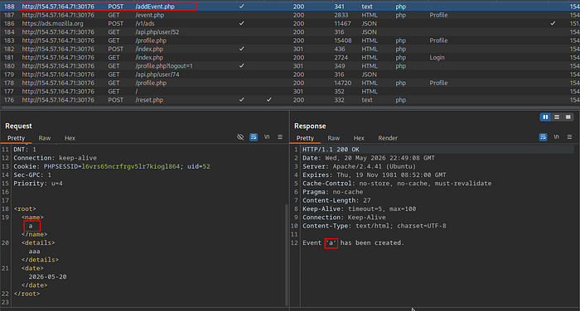580x311 pixels.
Task: Click 'Server: Apache/2.4.41 (Ubuntu)' header
Action: (x=359, y=166)
